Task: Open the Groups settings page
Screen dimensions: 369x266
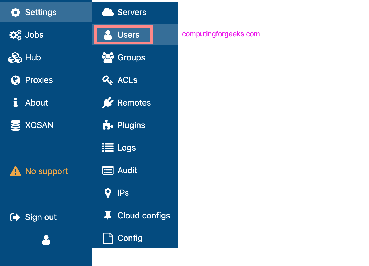Action: point(131,57)
